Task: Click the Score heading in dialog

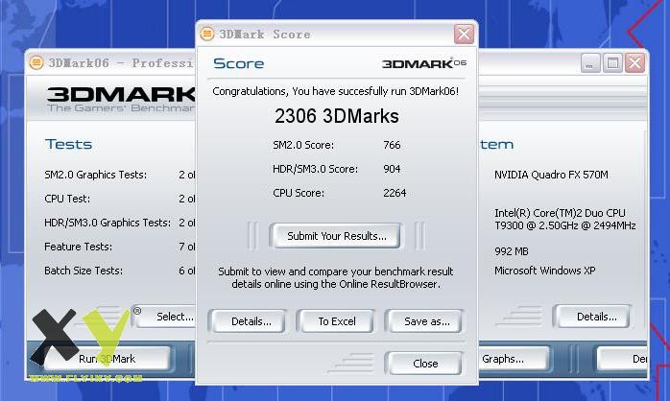Action: [238, 63]
